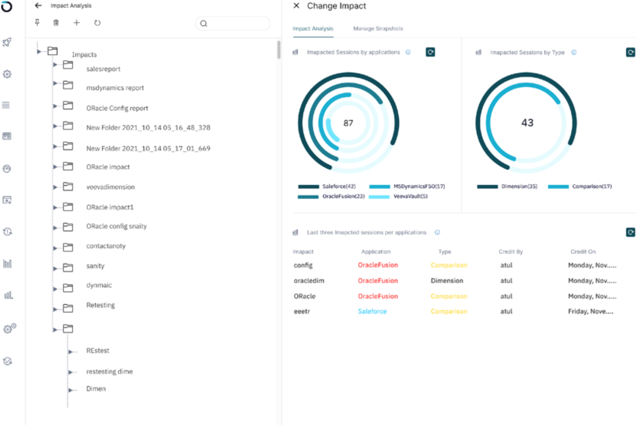
Task: Click the trash icon to delete
Action: tap(56, 23)
